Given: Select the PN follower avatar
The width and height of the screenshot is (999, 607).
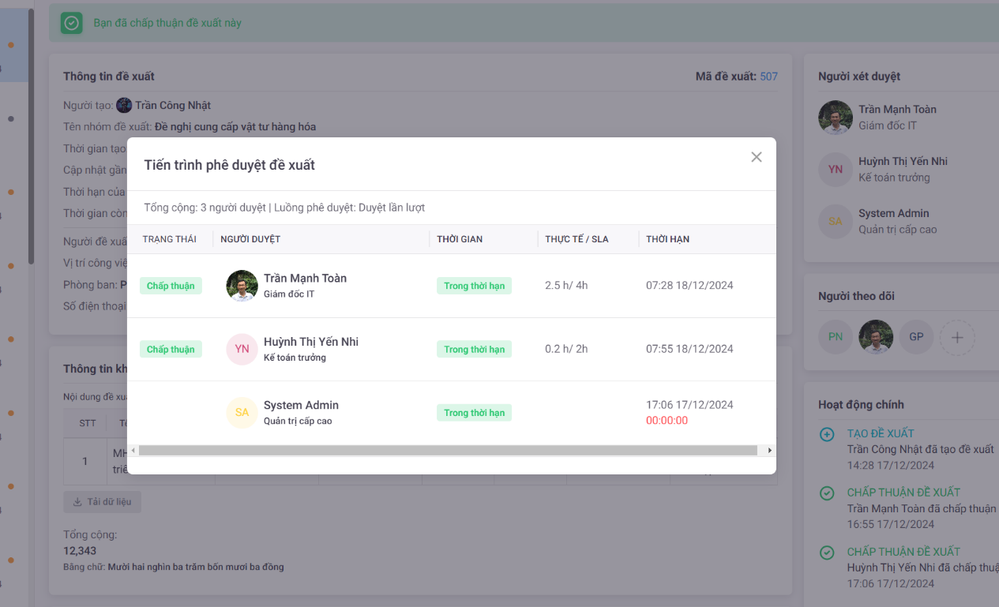Looking at the screenshot, I should (x=835, y=337).
